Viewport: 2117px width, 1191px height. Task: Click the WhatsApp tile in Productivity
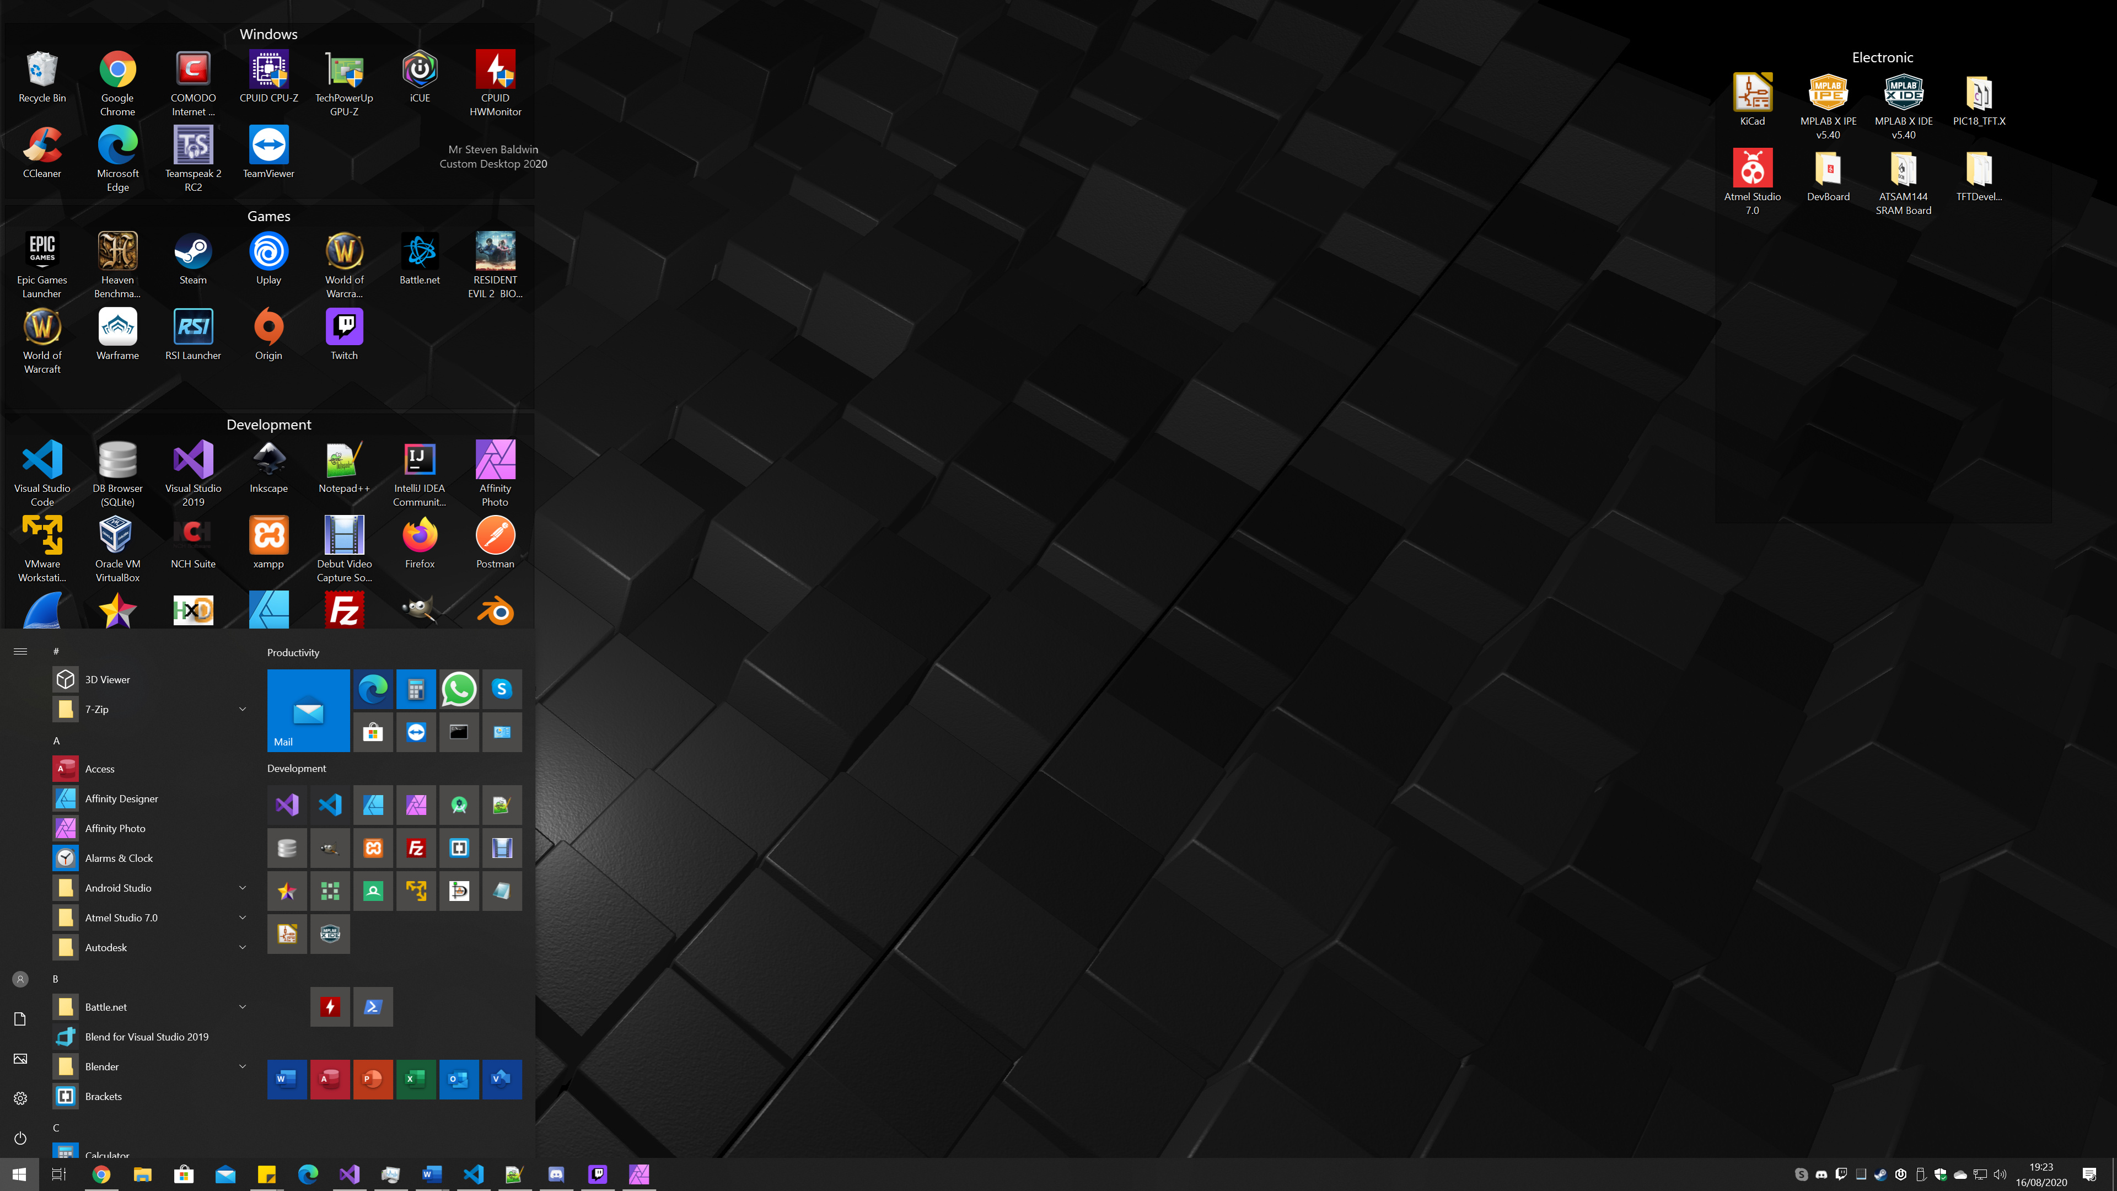[459, 689]
